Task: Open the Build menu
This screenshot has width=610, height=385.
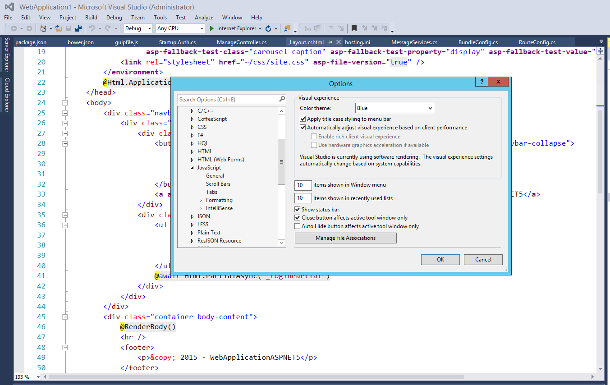Action: [x=91, y=18]
